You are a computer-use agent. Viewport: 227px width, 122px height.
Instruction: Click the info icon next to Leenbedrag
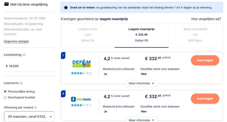click(24, 55)
